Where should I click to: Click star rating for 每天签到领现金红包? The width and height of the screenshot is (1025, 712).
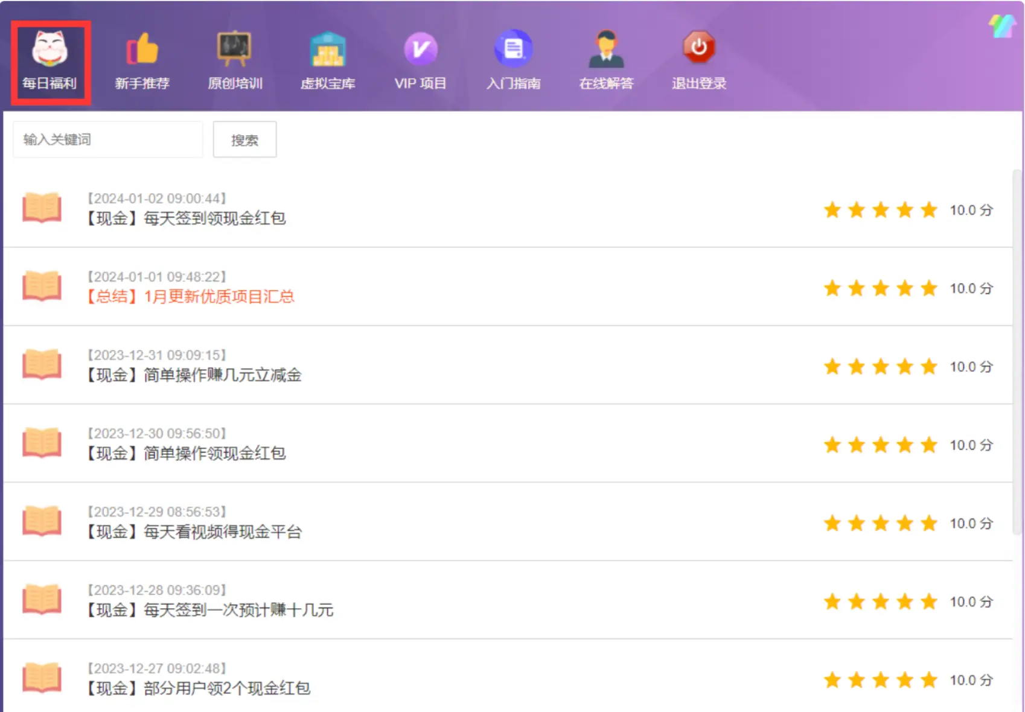(881, 210)
